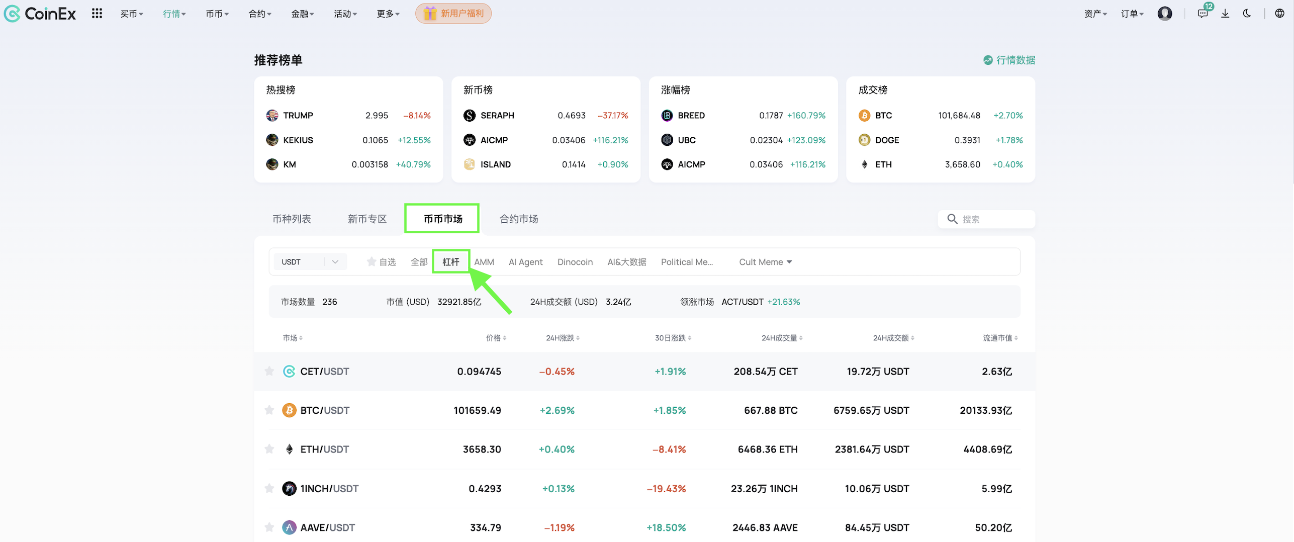Expand the 金融 menu
1294x542 pixels.
pos(303,14)
